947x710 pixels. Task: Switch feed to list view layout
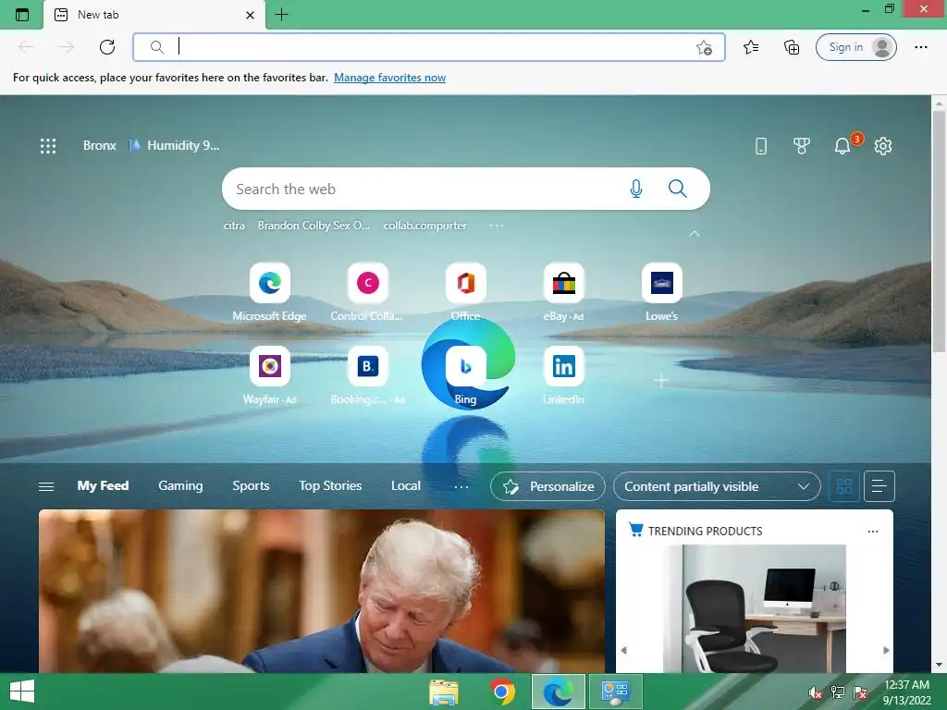879,486
